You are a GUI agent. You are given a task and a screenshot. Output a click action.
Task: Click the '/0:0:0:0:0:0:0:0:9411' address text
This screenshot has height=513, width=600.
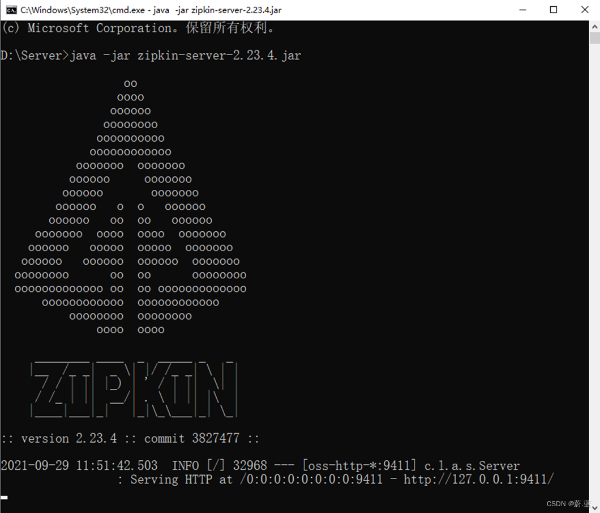point(311,480)
